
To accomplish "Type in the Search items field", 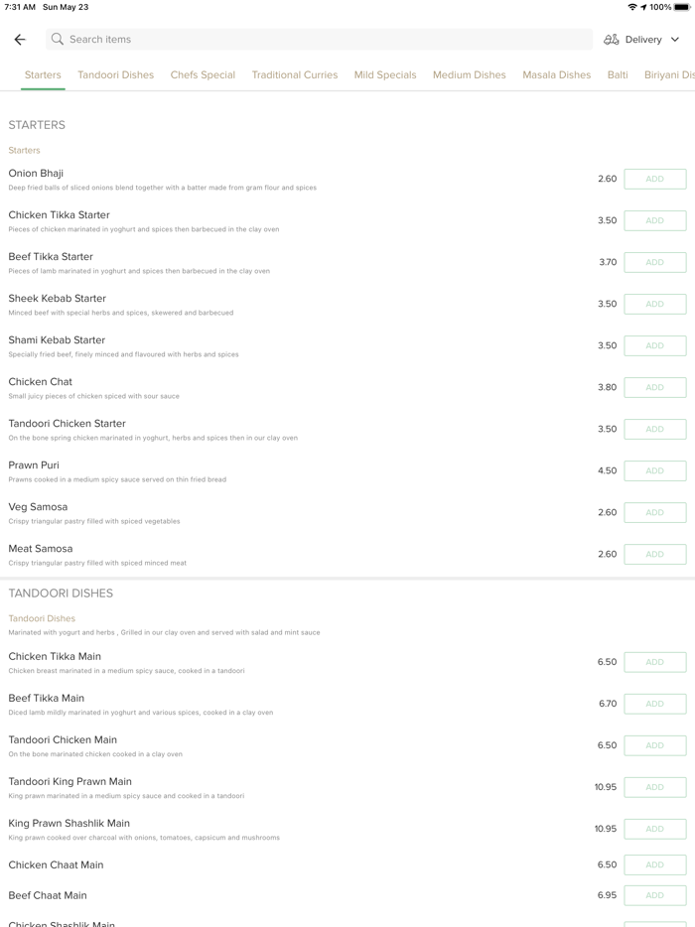I will [318, 40].
